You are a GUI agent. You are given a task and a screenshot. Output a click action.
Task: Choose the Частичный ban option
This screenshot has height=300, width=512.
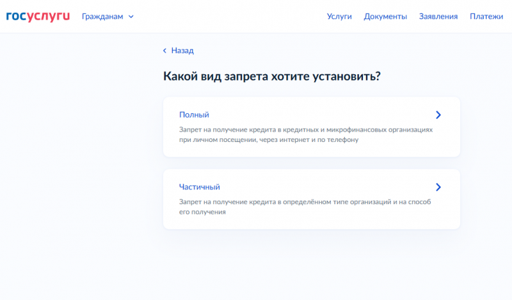(199, 187)
